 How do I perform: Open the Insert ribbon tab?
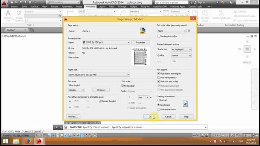(x=79, y=6)
